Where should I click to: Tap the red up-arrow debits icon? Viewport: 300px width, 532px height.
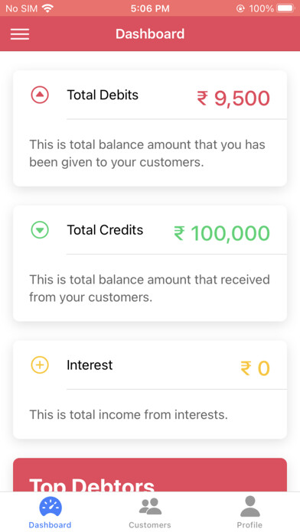click(x=40, y=95)
